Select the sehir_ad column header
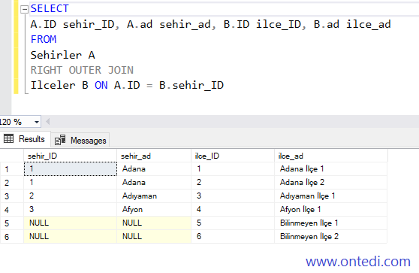The width and height of the screenshot is (419, 273). click(154, 156)
